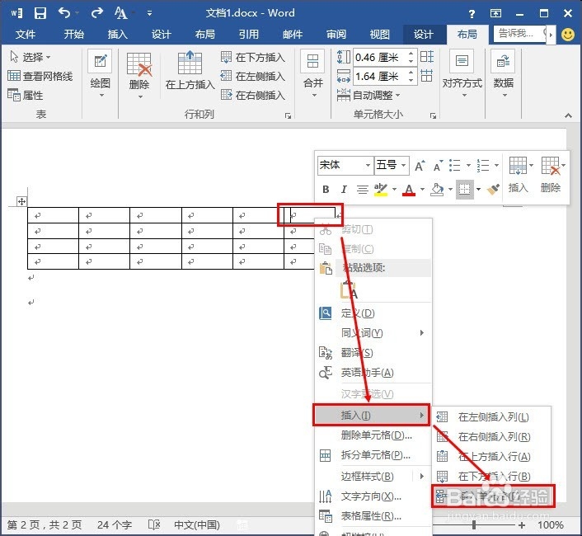This screenshot has height=536, width=582.
Task: Open the 自动调整 autofit dropdown
Action: 369,96
